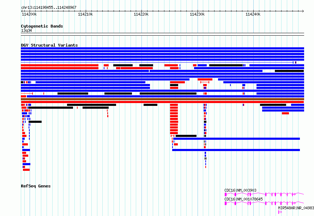Click the 114240k ruler label
314x216 pixels.
[253, 14]
